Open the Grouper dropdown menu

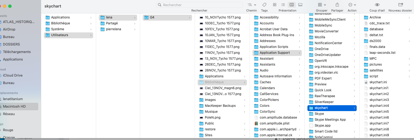pos(322,5)
